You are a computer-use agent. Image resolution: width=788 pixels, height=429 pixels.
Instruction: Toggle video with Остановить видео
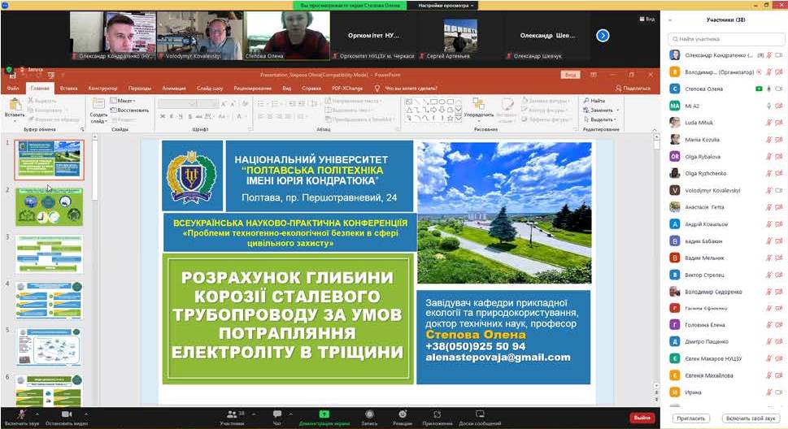(65, 416)
